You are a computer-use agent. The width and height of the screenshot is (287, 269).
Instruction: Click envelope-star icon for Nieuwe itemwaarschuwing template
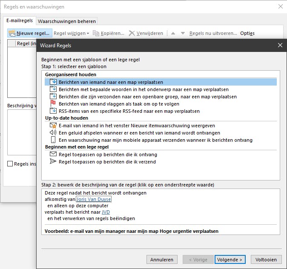53,126
